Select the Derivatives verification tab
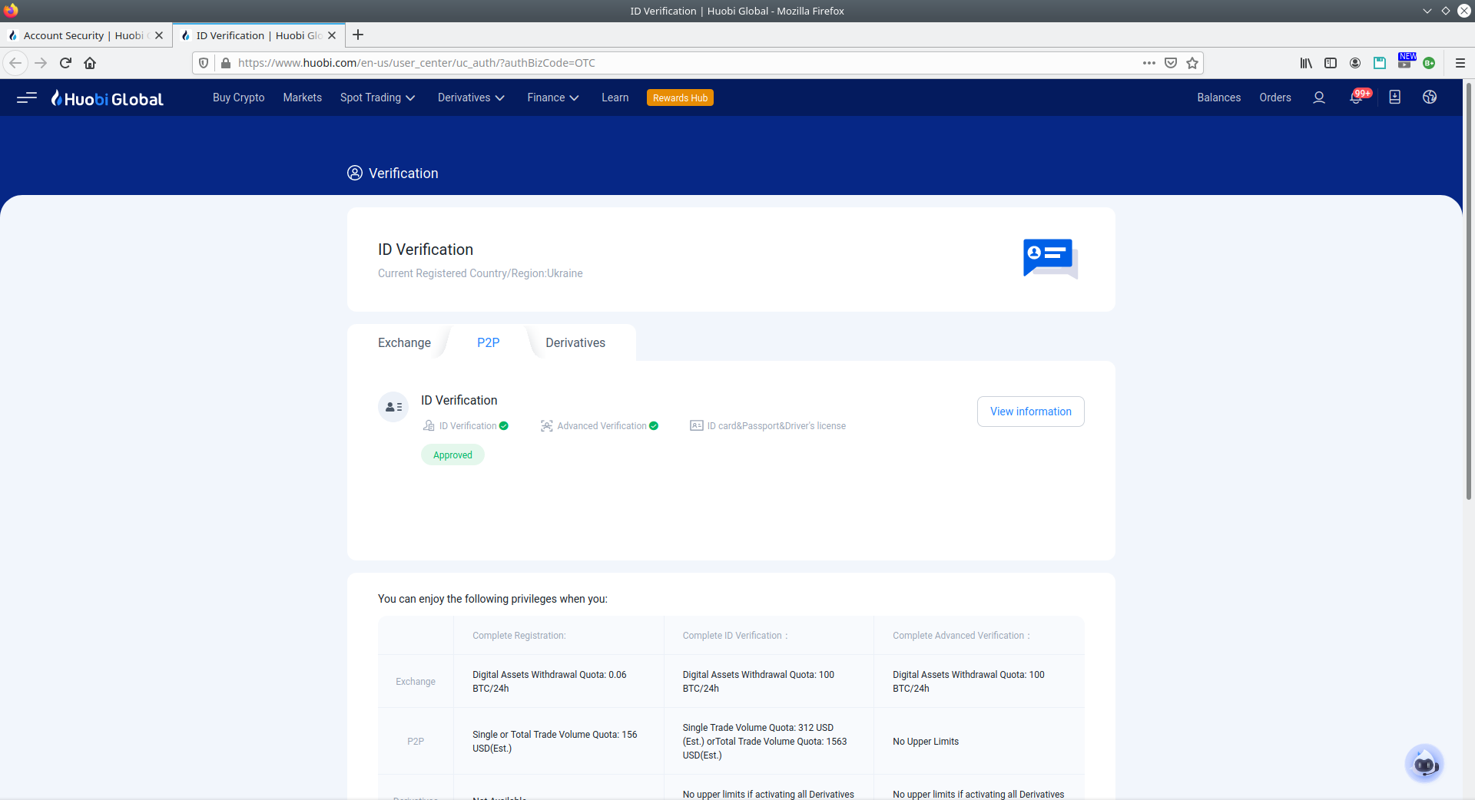This screenshot has height=800, width=1475. (575, 342)
